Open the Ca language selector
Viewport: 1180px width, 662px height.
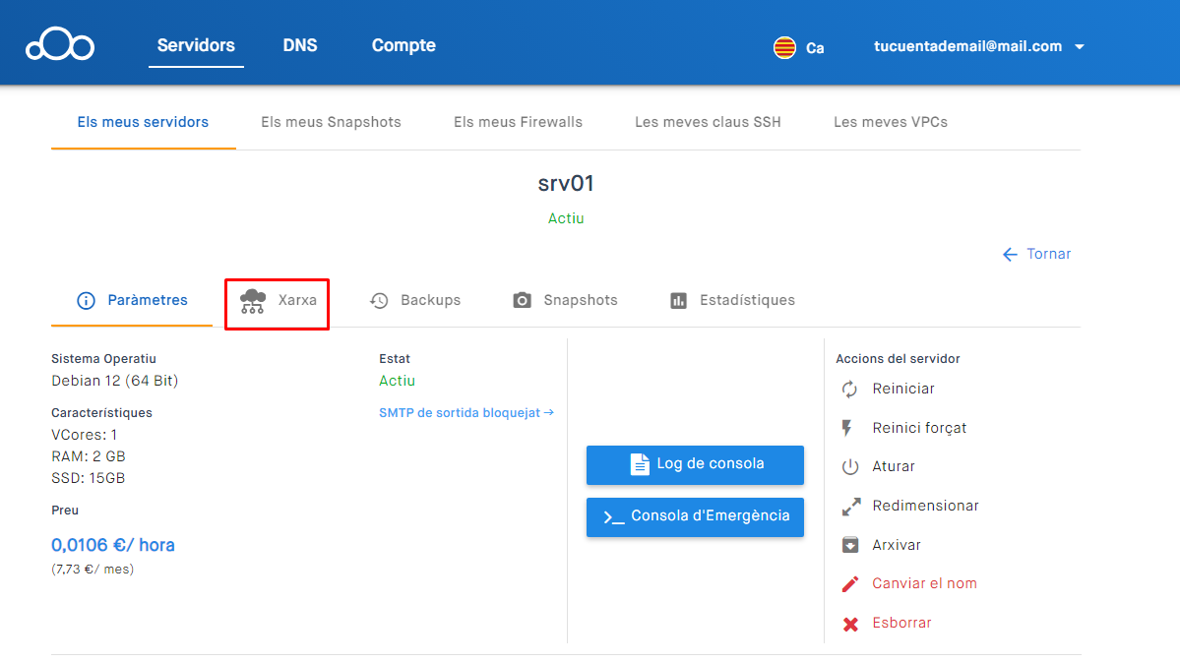[x=815, y=47]
